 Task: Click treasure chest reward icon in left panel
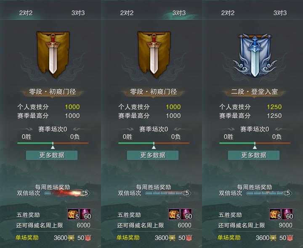[73, 214]
